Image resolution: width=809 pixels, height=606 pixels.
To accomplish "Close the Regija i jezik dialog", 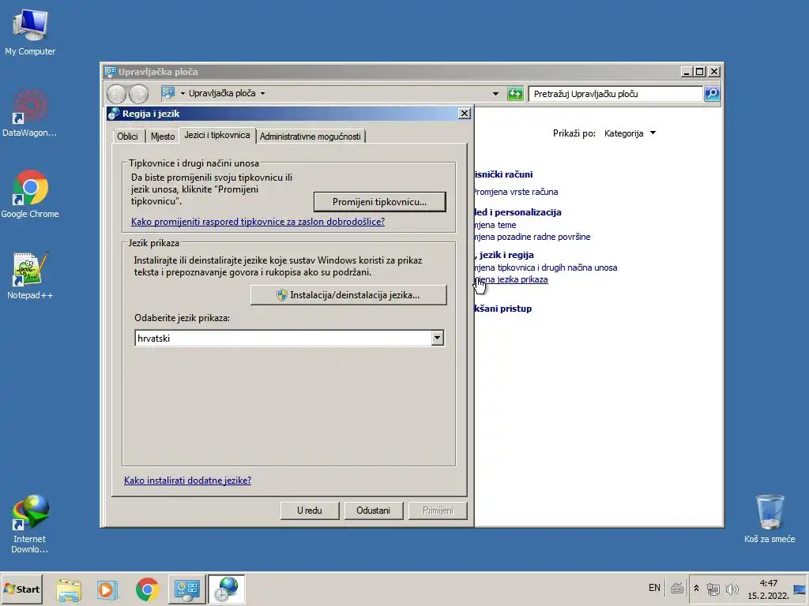I will (x=465, y=114).
